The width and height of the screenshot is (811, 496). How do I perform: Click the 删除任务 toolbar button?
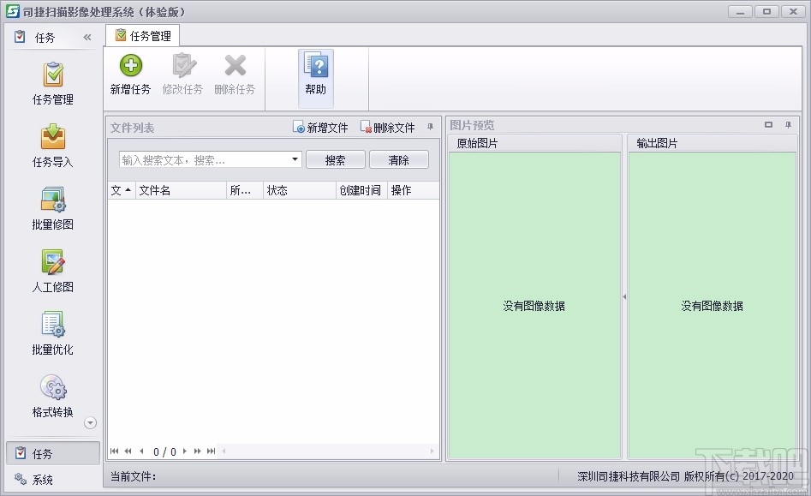pyautogui.click(x=235, y=75)
